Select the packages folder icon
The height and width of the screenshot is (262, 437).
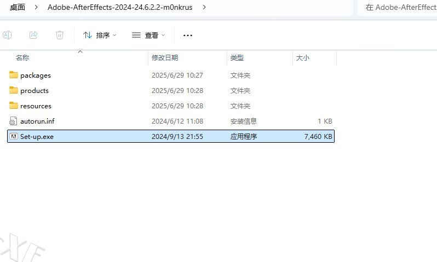[x=13, y=75]
